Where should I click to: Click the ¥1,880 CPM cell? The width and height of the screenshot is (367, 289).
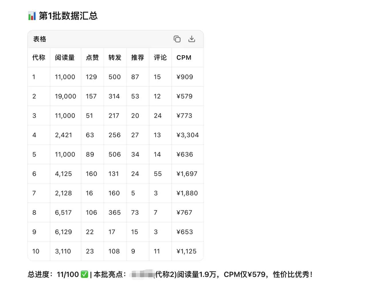click(x=187, y=193)
